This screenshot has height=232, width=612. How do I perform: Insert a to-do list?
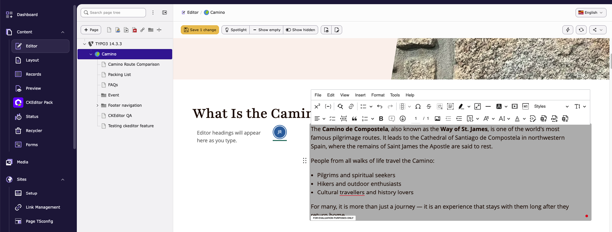[x=333, y=119]
